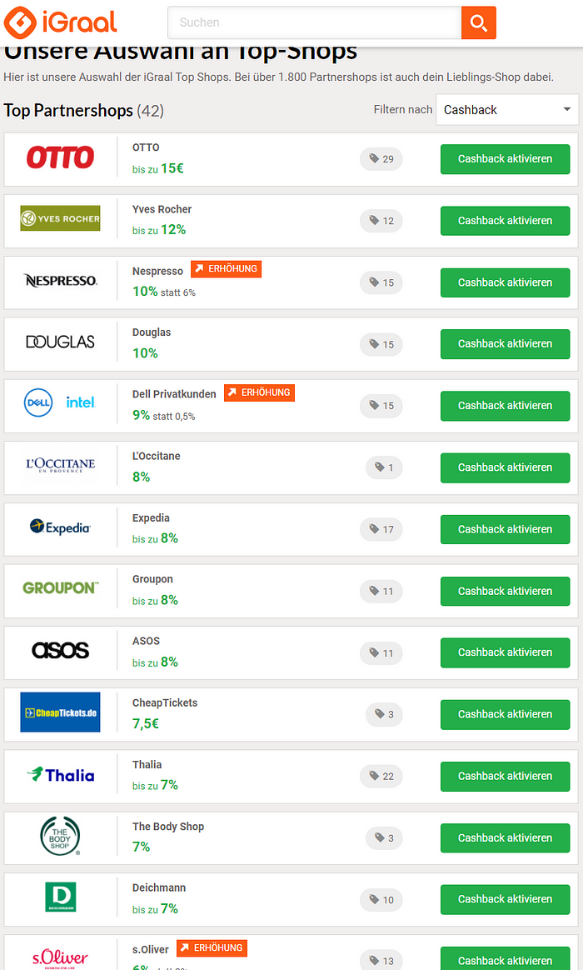This screenshot has width=583, height=970.
Task: Click the Dell Privatkunden Erhöhung badge
Action: pyautogui.click(x=259, y=392)
